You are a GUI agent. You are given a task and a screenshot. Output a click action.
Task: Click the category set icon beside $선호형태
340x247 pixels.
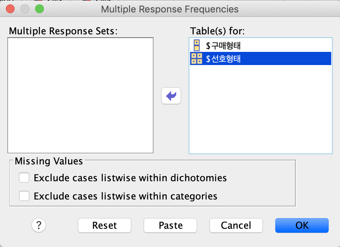[x=196, y=58]
